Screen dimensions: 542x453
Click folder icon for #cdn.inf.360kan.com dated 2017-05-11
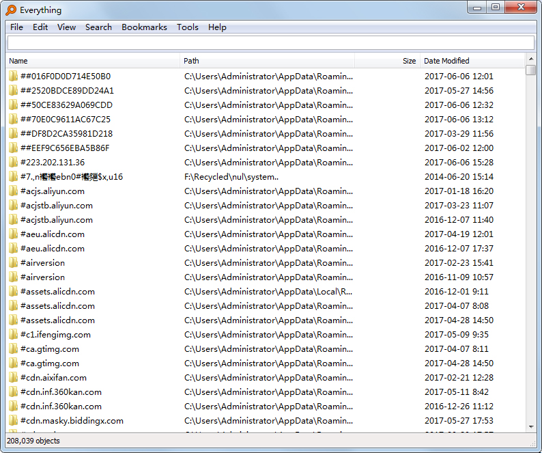click(13, 392)
